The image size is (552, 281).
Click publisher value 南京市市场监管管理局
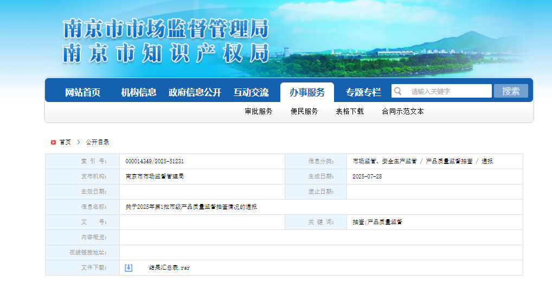[x=155, y=176]
